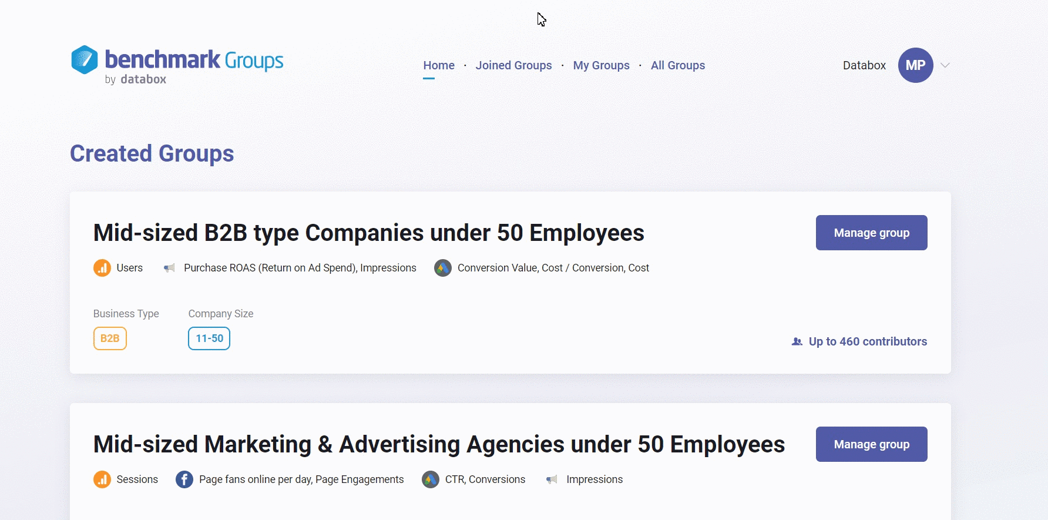Screen dimensions: 1048x520
Task: Switch to the My Groups tab
Action: [x=601, y=65]
